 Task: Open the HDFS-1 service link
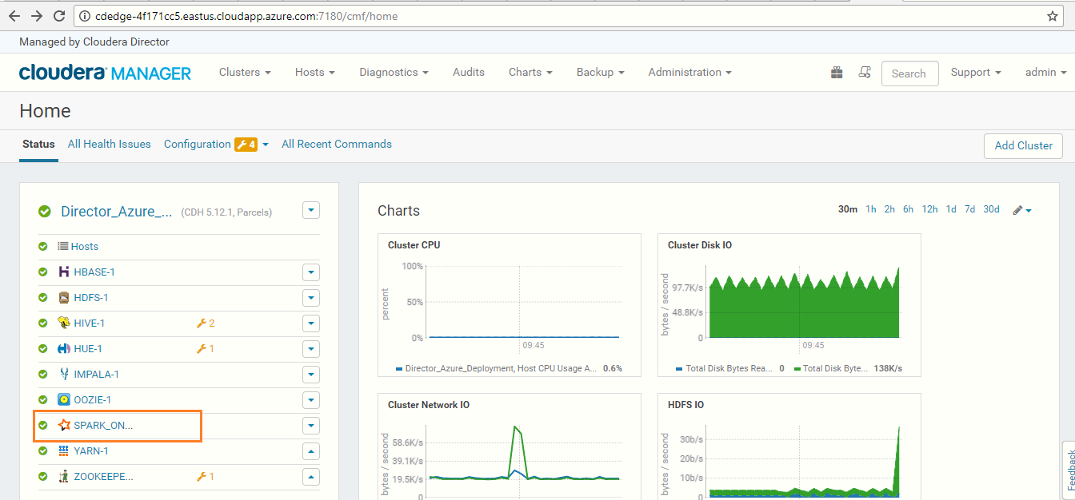point(91,298)
